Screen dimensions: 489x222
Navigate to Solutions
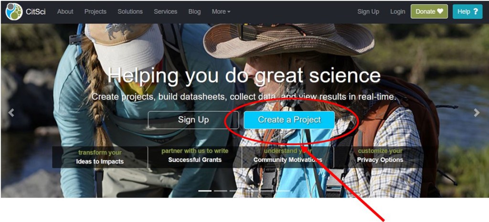(x=130, y=11)
